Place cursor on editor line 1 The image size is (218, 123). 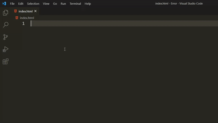(x=125, y=24)
